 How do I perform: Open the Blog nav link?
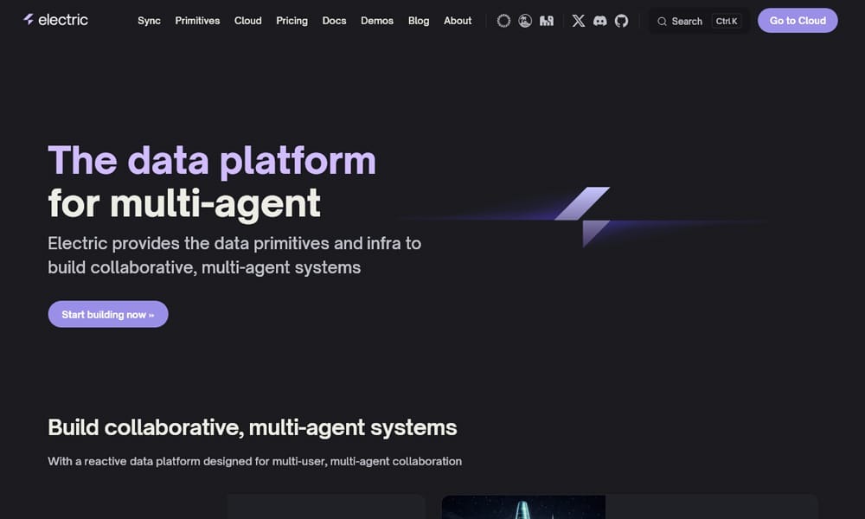[x=419, y=21]
